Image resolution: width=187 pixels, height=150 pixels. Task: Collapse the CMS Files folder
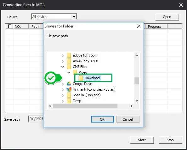63,67
